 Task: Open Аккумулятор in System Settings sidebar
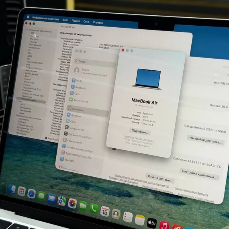(79, 100)
